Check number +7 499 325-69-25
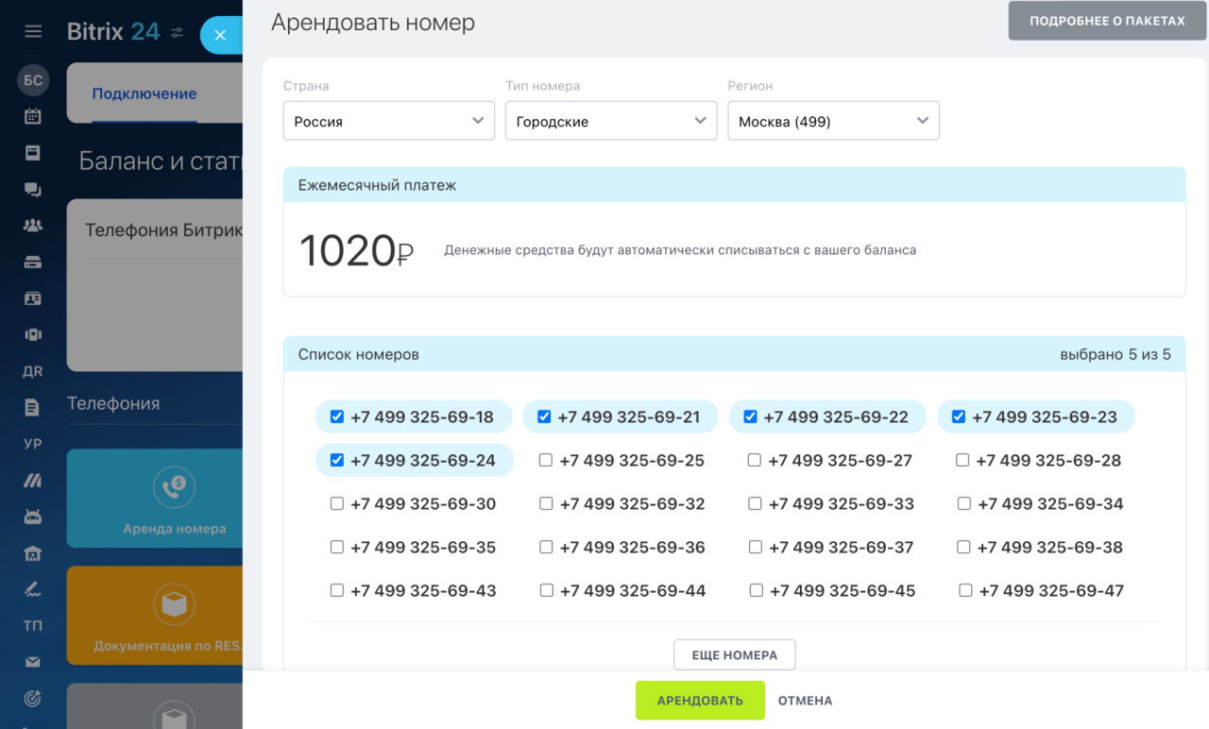Viewport: 1209px width, 729px height. pyautogui.click(x=546, y=460)
